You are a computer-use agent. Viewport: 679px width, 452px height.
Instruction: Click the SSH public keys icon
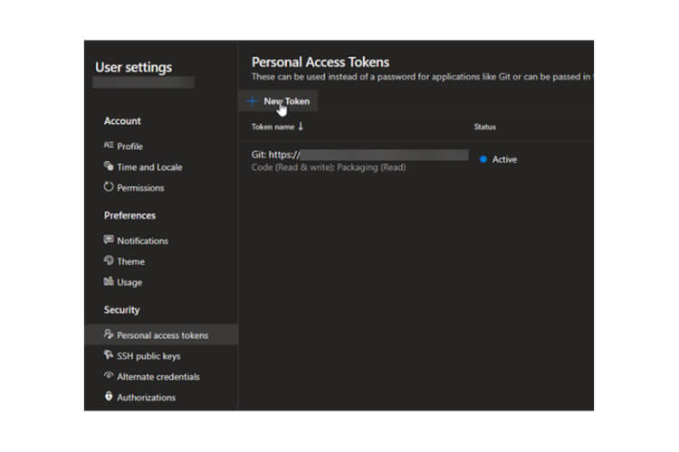click(x=109, y=356)
